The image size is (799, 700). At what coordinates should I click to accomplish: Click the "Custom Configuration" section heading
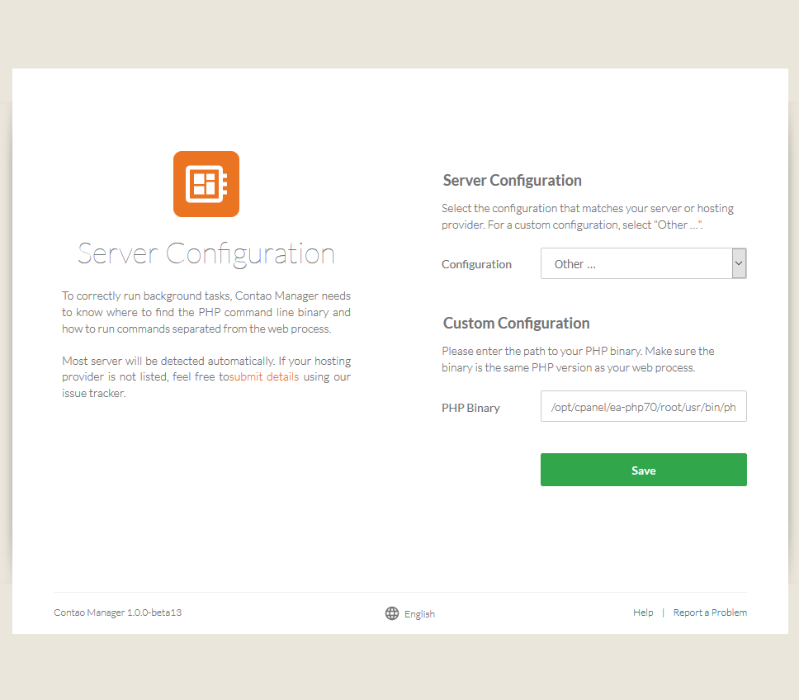516,324
